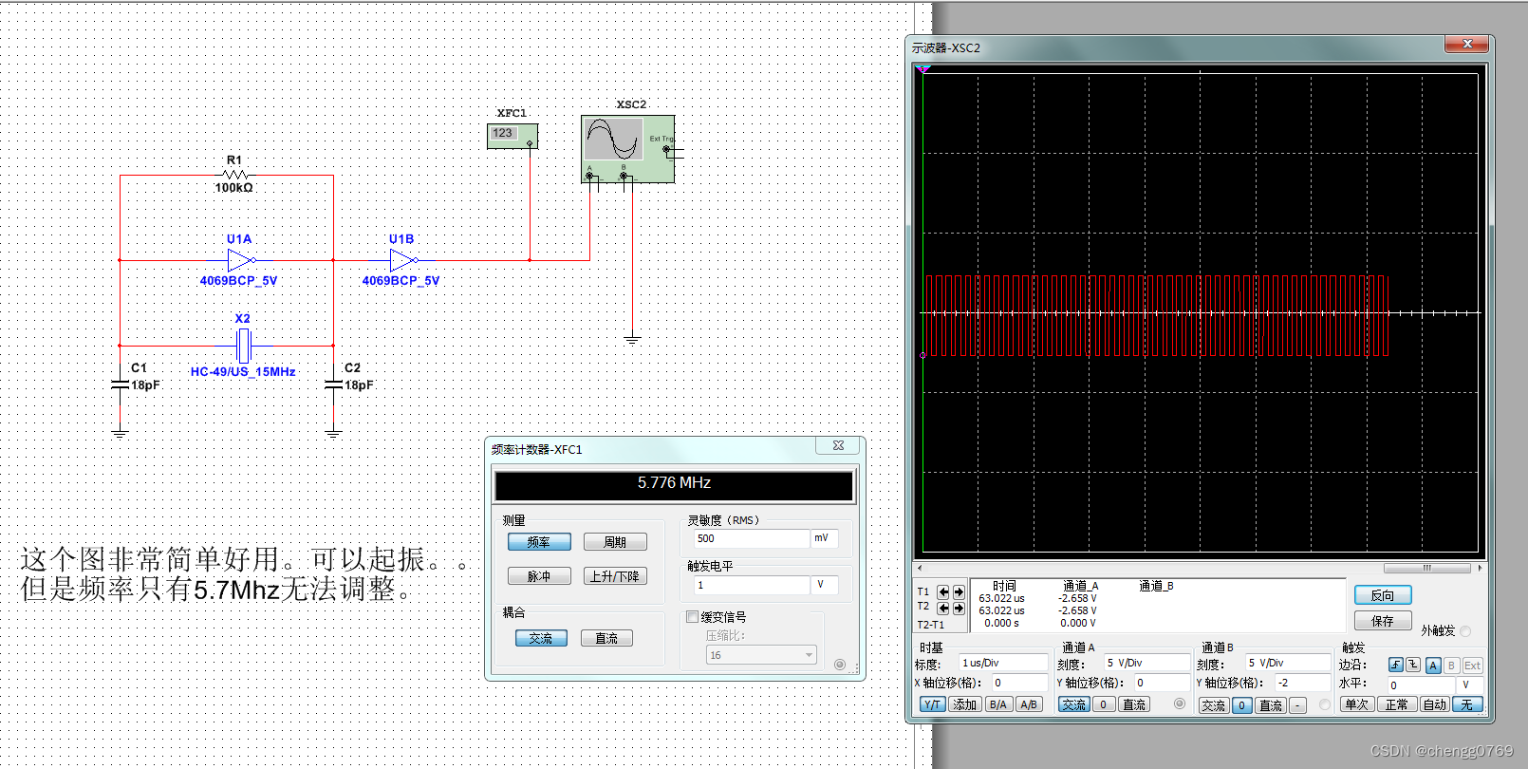Click the T2 cursor right arrow
This screenshot has width=1528, height=769.
[x=959, y=608]
